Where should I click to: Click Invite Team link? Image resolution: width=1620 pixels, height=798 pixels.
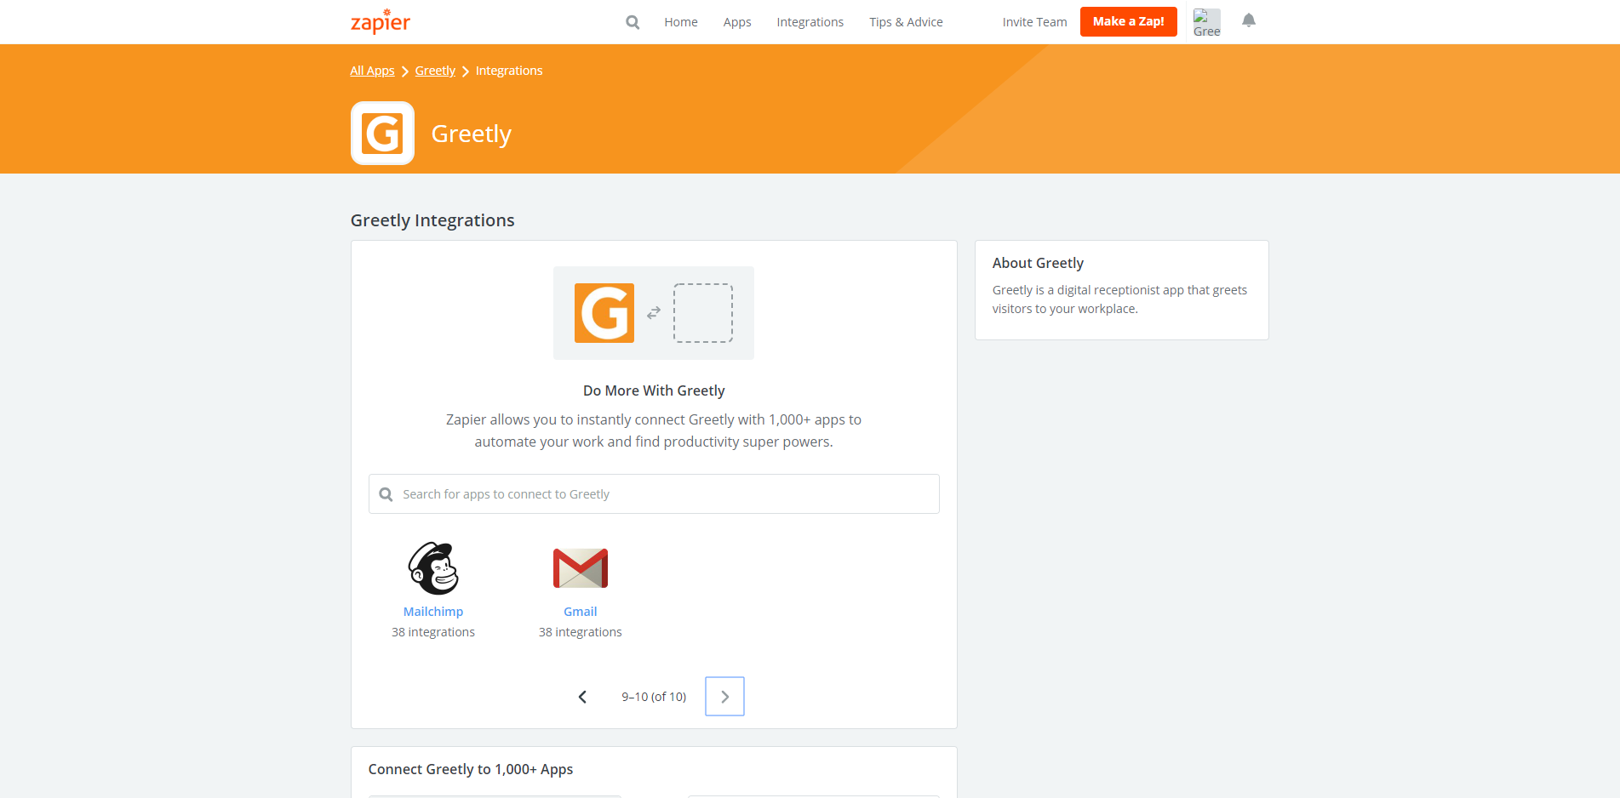(x=1034, y=22)
